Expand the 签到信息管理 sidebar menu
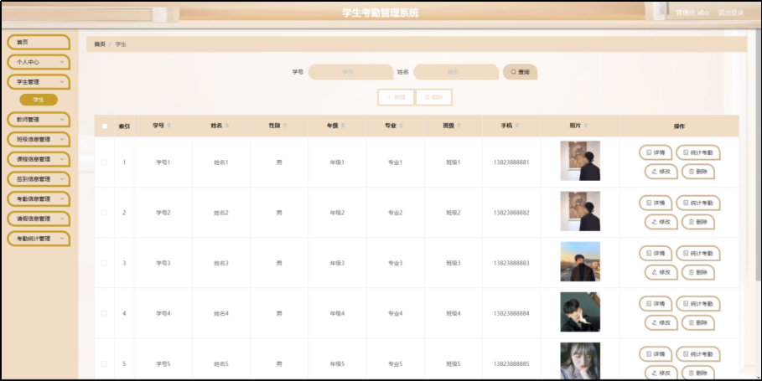 (x=39, y=179)
